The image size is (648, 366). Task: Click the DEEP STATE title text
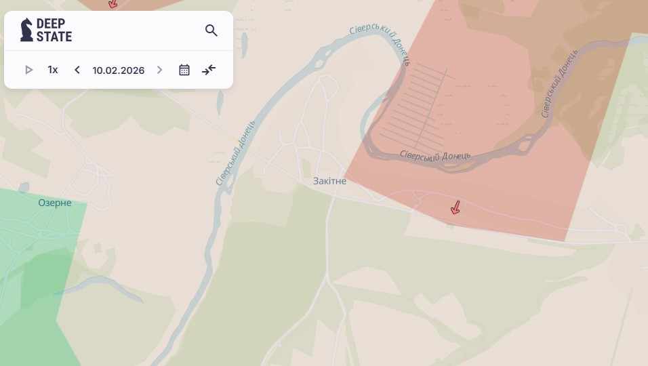coord(54,30)
